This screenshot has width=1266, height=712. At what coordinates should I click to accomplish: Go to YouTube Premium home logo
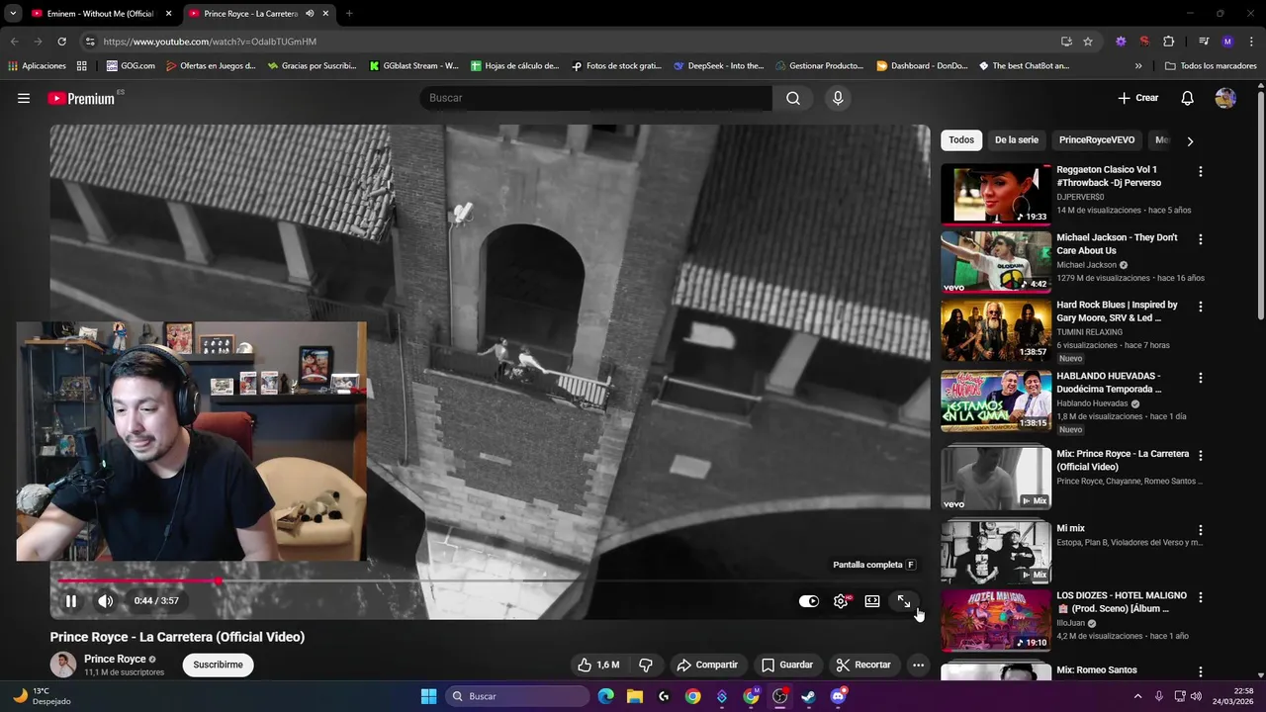[x=81, y=98]
